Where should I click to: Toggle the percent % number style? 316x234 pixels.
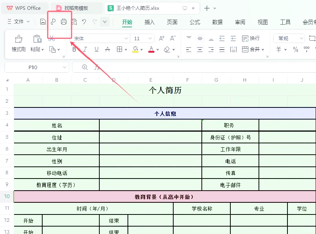click(294, 49)
